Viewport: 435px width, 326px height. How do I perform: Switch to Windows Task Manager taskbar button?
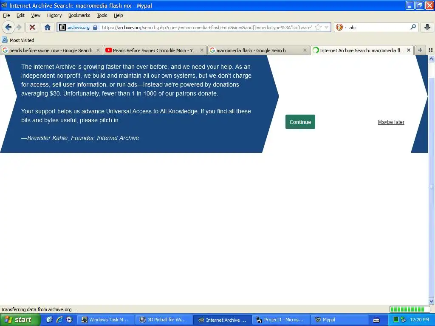pos(105,320)
